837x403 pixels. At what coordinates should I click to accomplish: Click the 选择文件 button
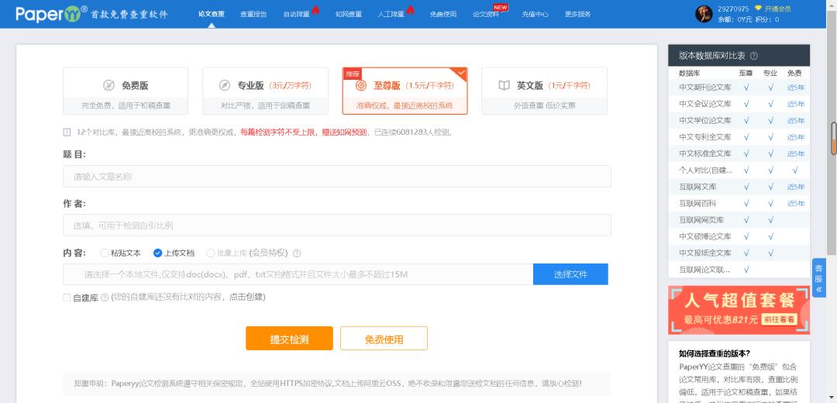(x=570, y=274)
